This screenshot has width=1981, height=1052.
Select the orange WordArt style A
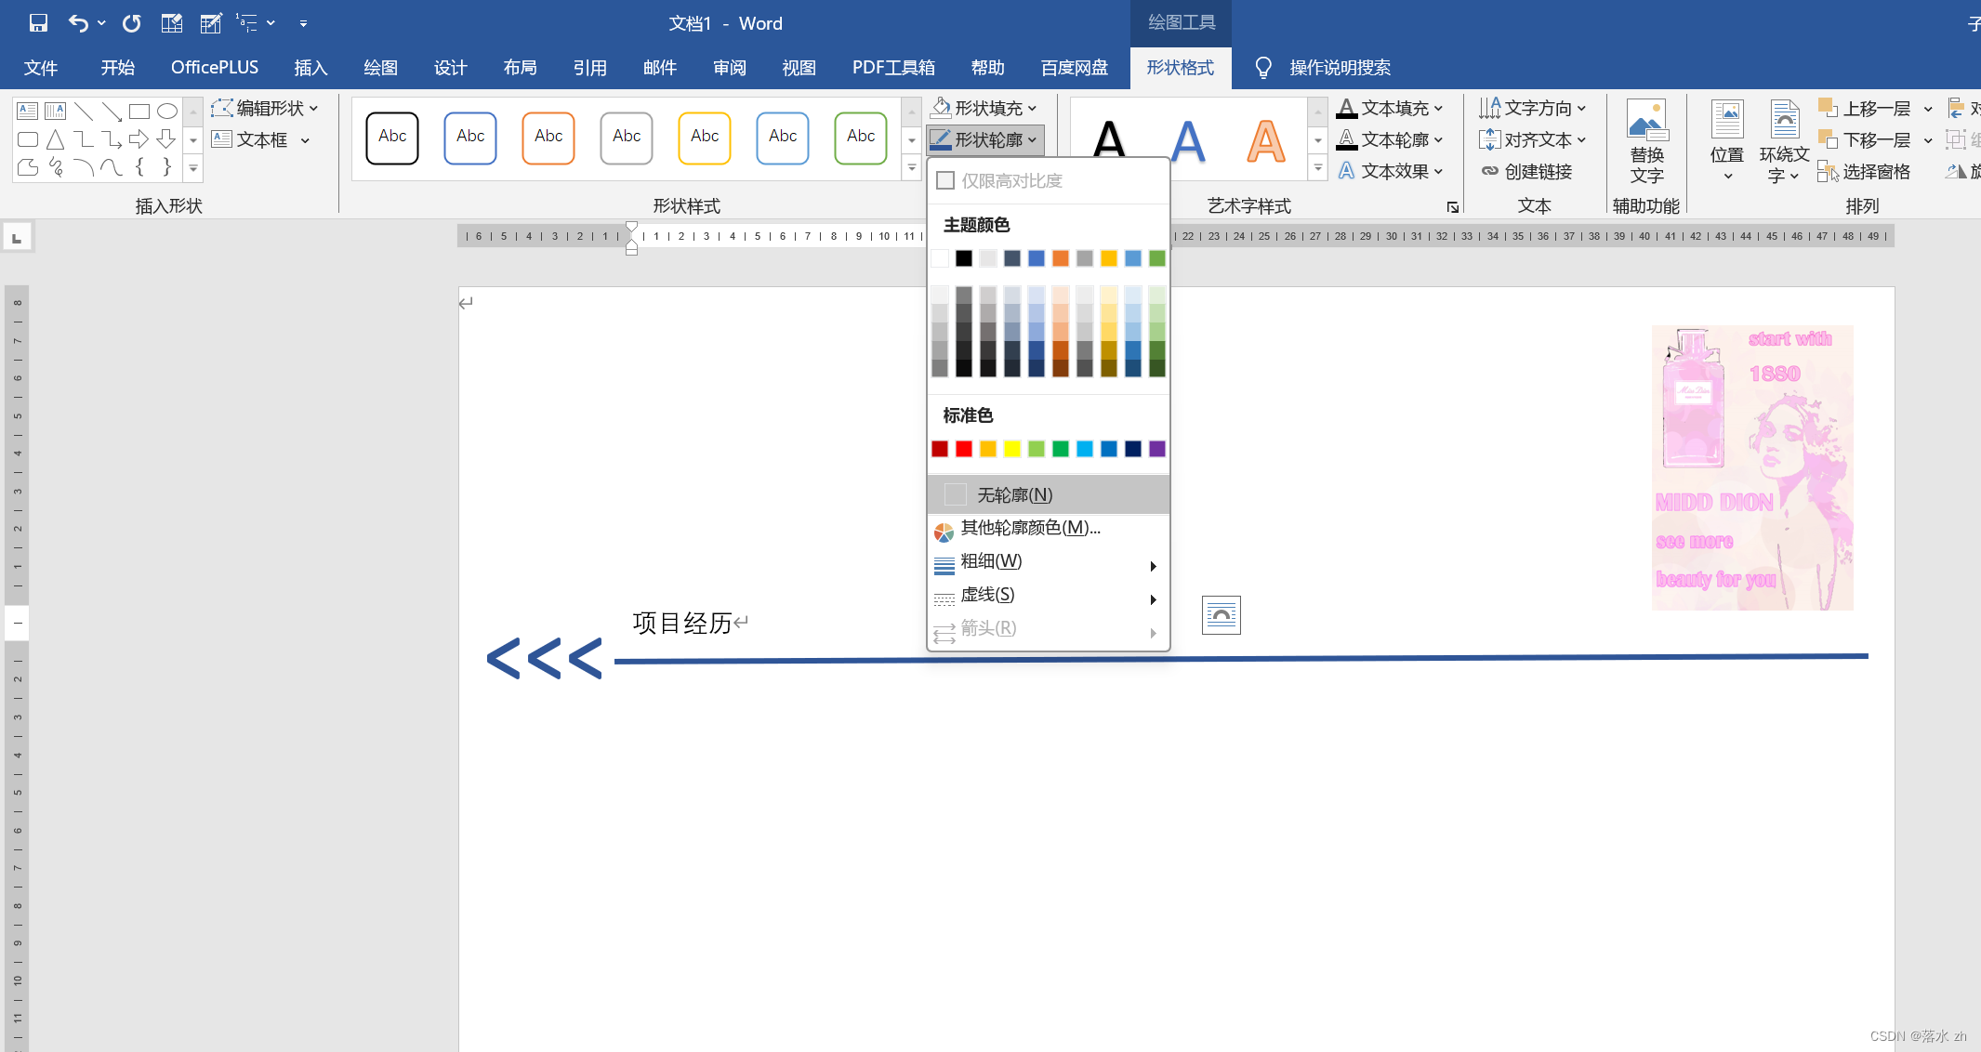pos(1265,141)
